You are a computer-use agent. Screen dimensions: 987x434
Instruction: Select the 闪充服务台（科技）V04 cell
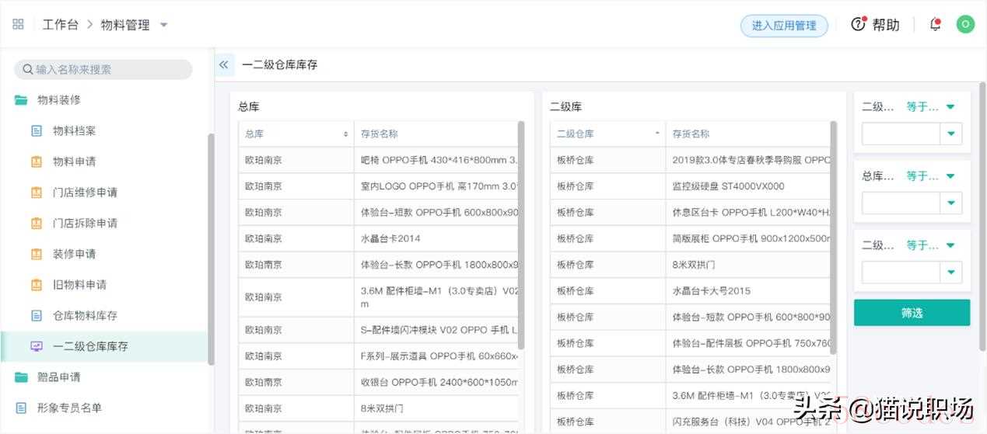coord(748,422)
